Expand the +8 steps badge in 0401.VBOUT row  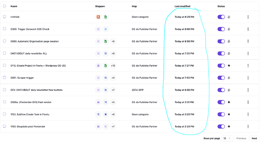(113, 53)
